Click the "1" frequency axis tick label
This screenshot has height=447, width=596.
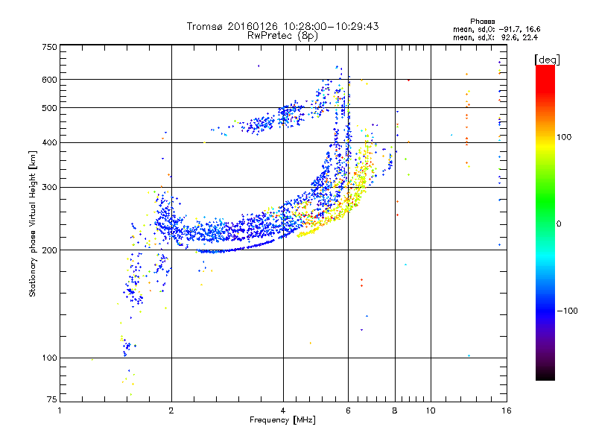click(x=60, y=410)
